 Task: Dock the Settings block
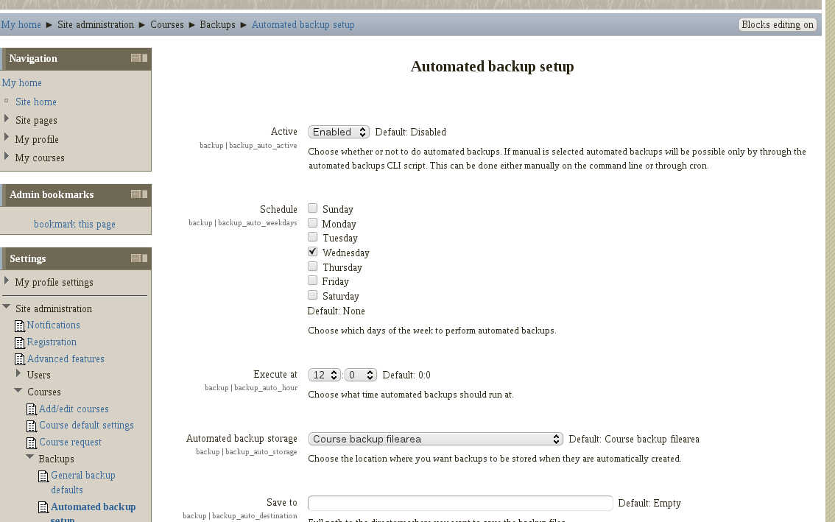[144, 258]
